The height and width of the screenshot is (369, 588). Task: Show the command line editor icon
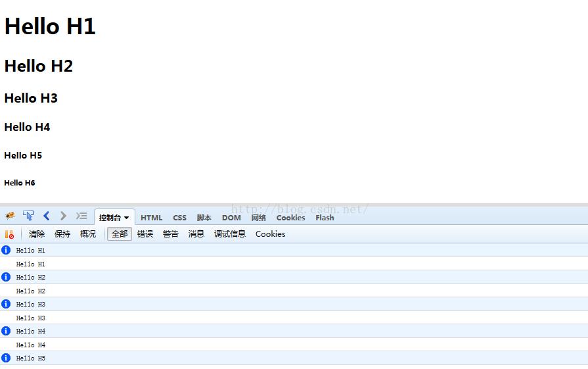pos(81,216)
